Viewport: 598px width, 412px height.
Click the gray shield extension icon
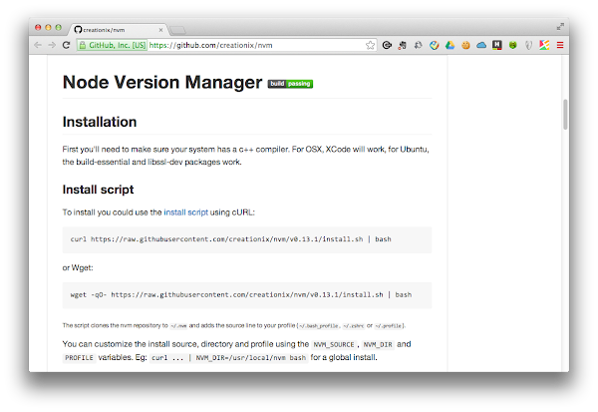(x=528, y=46)
